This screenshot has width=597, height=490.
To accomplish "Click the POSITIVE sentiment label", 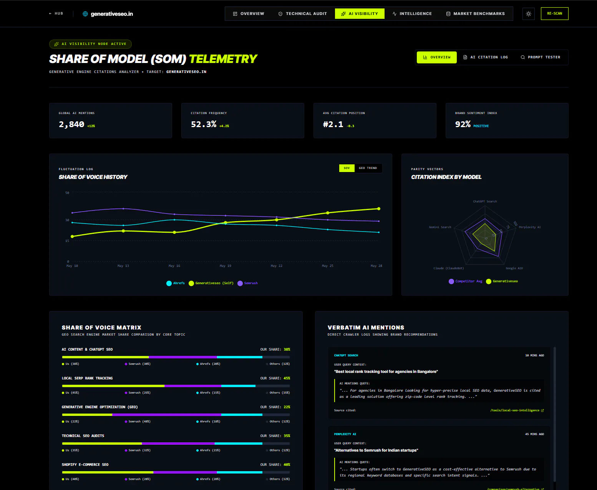I will [x=481, y=126].
